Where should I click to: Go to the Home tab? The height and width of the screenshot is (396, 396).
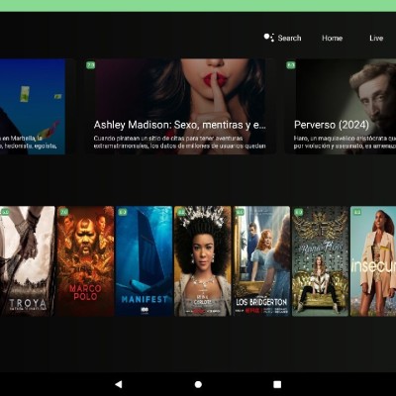[x=332, y=38]
